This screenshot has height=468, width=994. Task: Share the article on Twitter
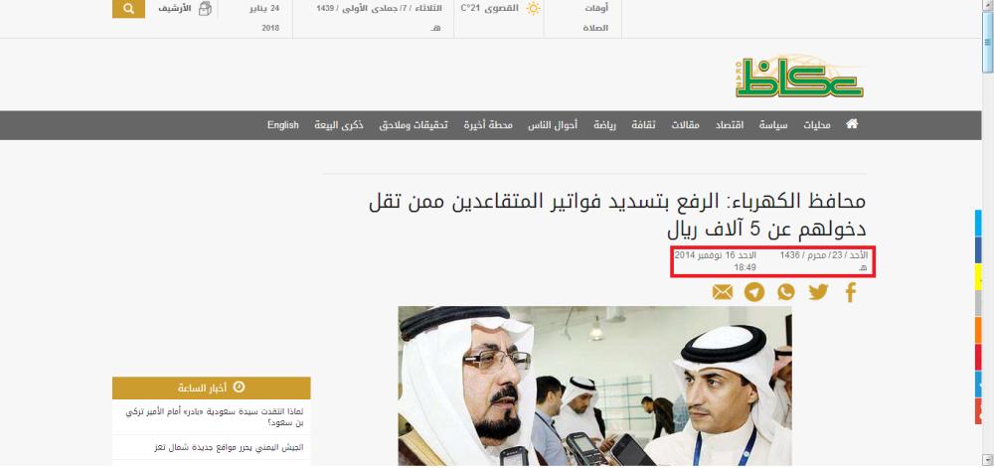coord(818,292)
